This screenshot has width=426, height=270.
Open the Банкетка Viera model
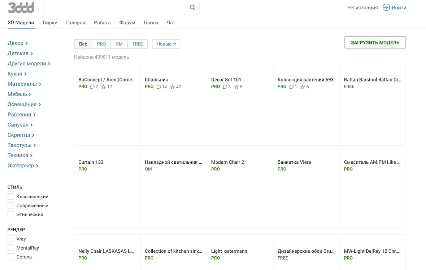(x=294, y=162)
